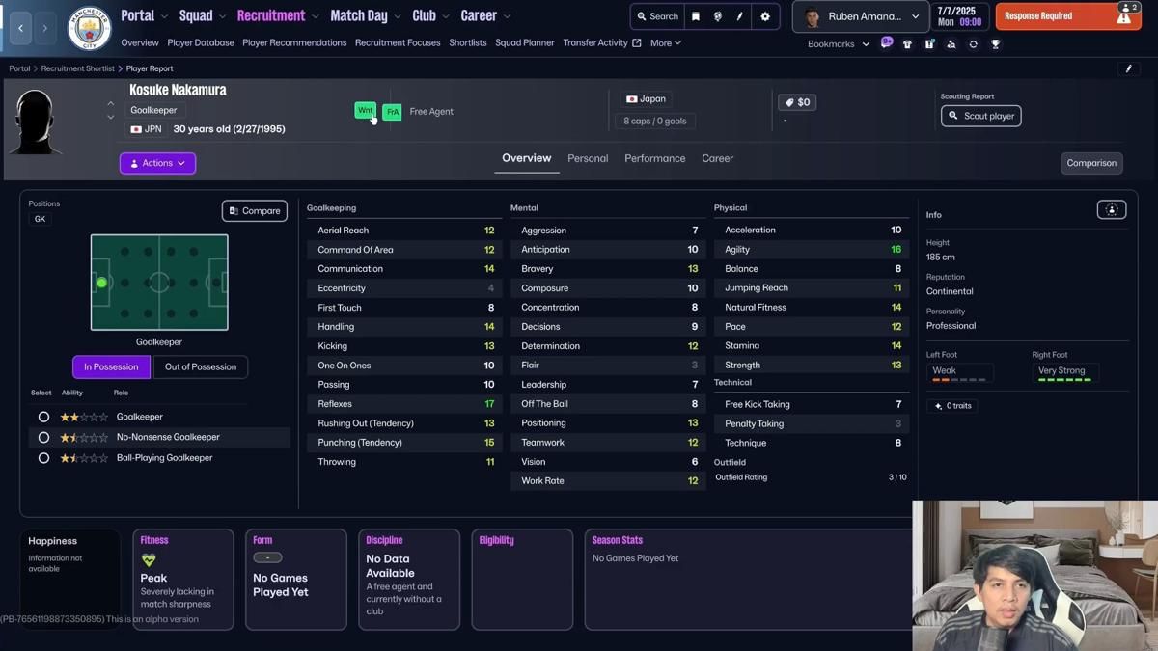Click the purple social feed icon near Bookmarks
Viewport: 1158px width, 651px height.
click(x=887, y=42)
